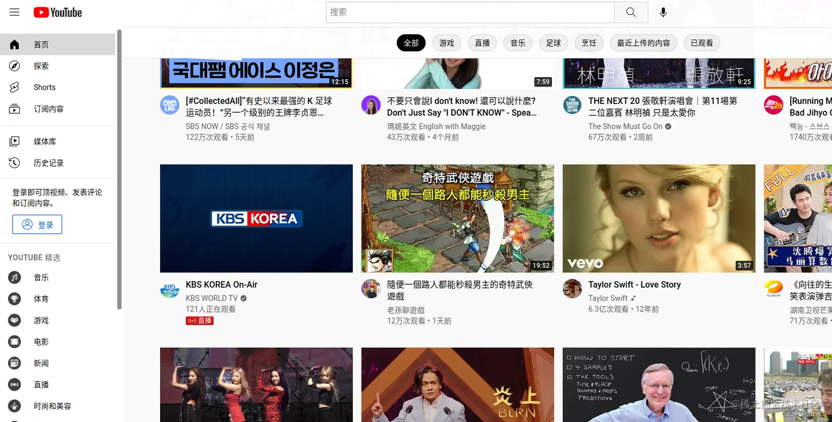Click SBS NOW channel name
This screenshot has width=832, height=422.
[x=228, y=127]
